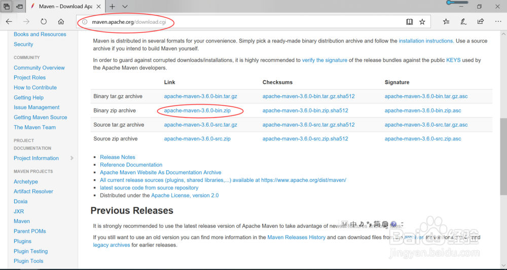Add page to favorites star
Image resolution: width=507 pixels, height=270 pixels.
tap(422, 22)
